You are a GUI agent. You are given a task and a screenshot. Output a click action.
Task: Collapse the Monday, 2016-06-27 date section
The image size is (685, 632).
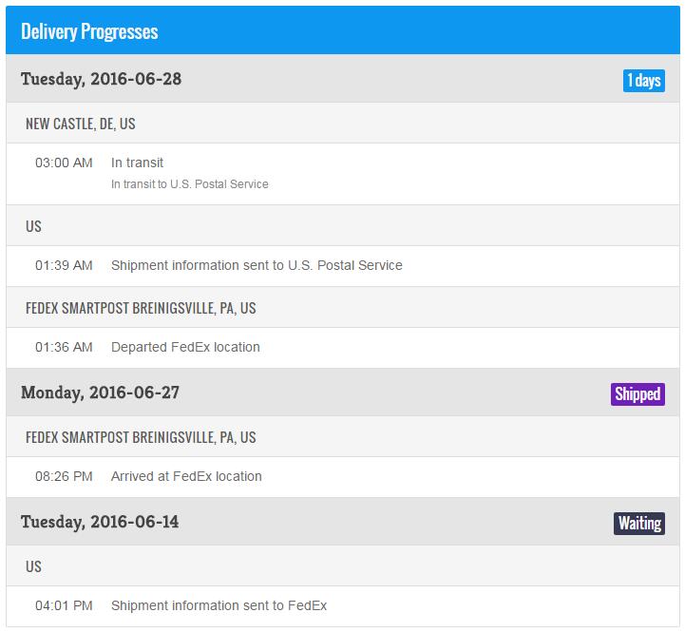click(x=100, y=393)
